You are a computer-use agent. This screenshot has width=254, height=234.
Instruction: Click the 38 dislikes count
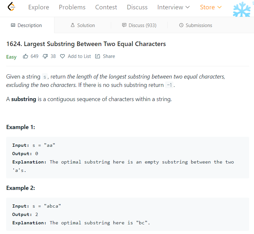53,56
